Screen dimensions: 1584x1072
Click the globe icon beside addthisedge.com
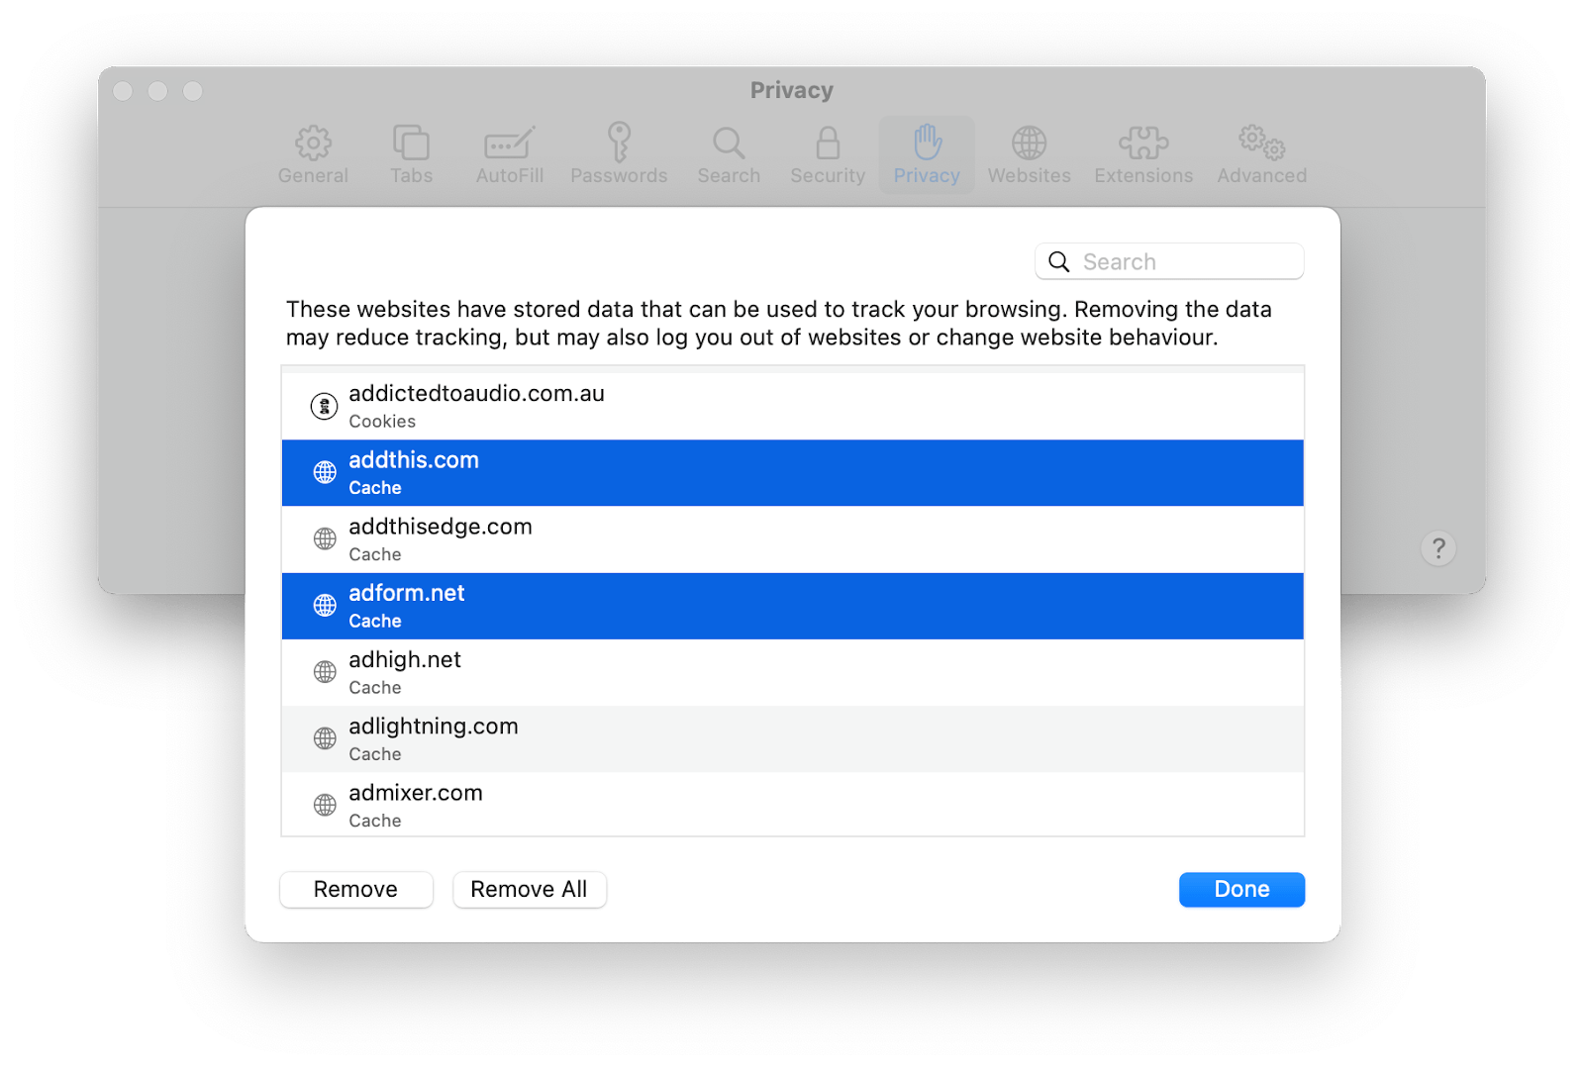pyautogui.click(x=325, y=538)
